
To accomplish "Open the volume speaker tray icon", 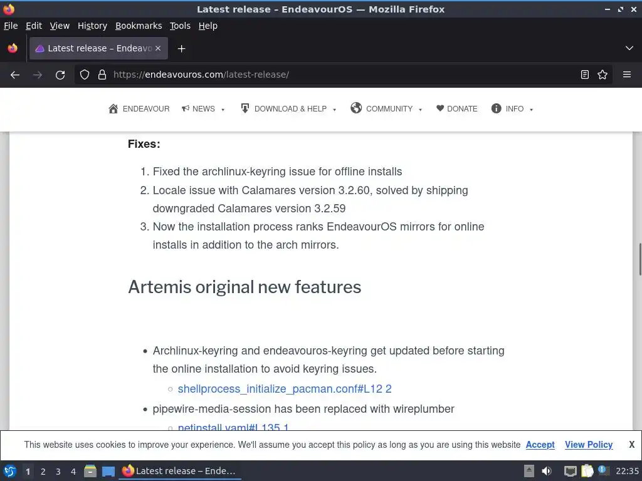I will pyautogui.click(x=547, y=471).
